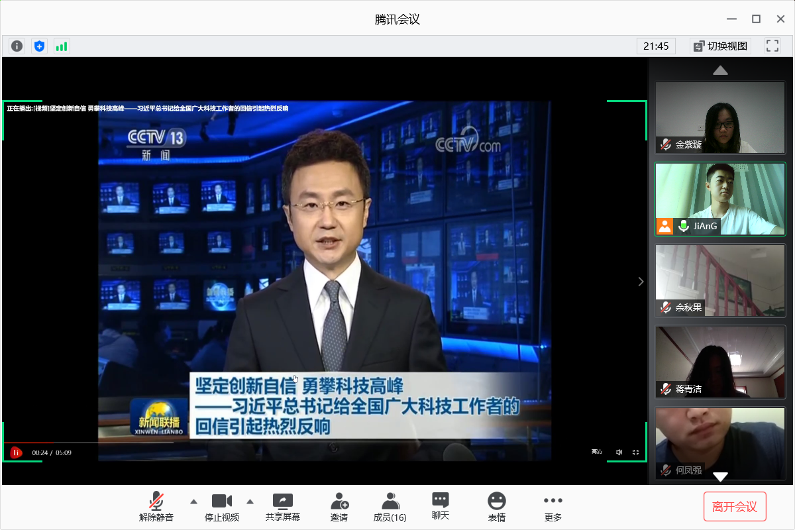Click the 腾讯会议 window title

[x=397, y=19]
